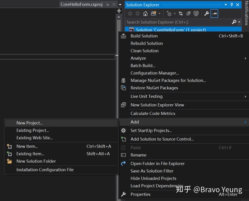
Task: Open Solution Explorer window position dropdown
Action: pos(225,5)
